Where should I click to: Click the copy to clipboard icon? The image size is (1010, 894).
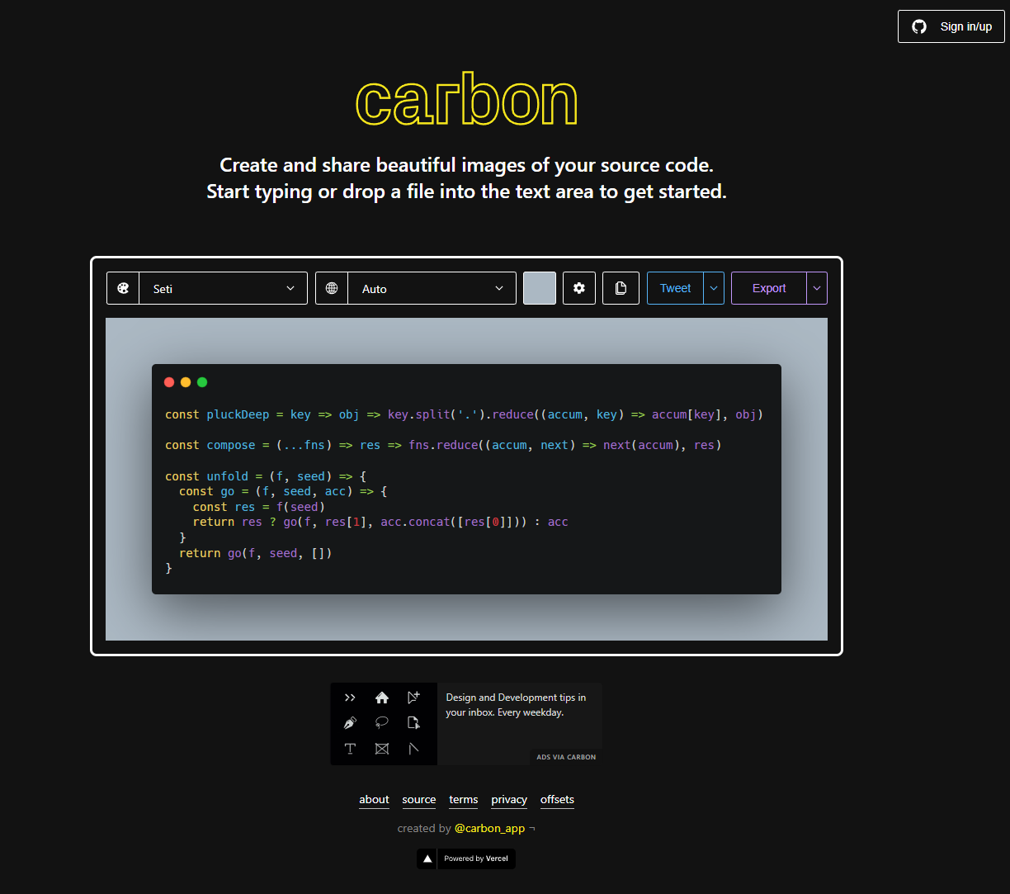click(x=621, y=288)
